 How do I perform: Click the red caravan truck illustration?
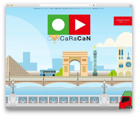point(126,100)
